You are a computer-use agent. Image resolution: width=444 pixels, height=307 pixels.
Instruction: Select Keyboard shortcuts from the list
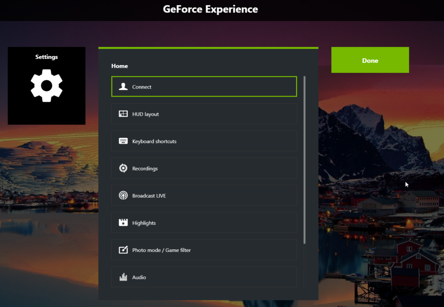point(204,141)
